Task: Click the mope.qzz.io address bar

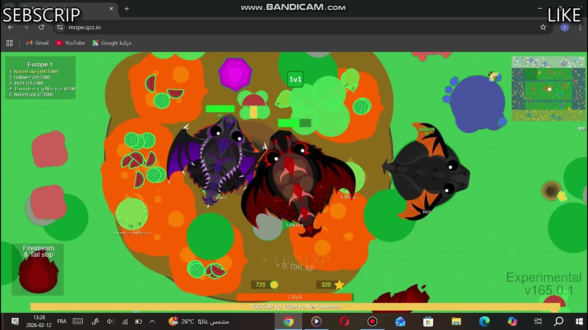Action: (299, 27)
